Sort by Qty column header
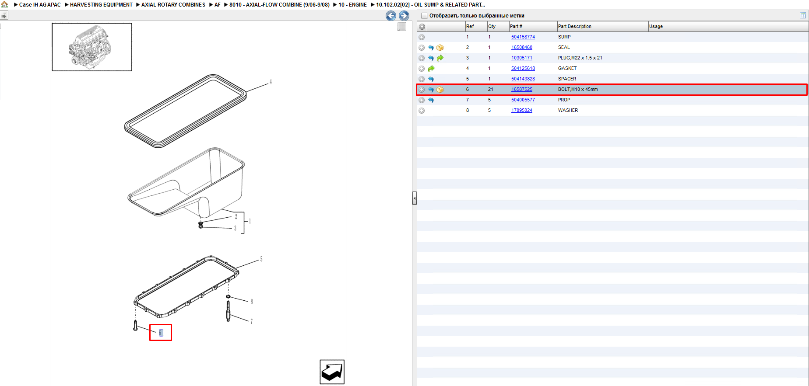 tap(498, 27)
